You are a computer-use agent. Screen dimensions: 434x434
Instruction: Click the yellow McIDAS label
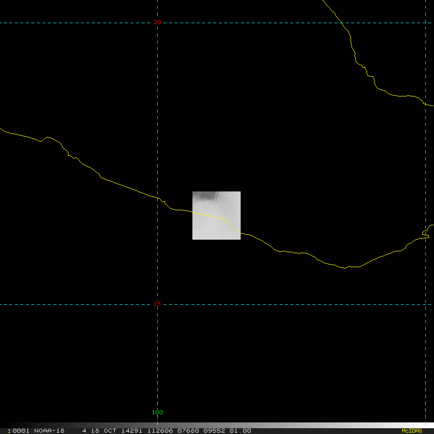[412, 431]
